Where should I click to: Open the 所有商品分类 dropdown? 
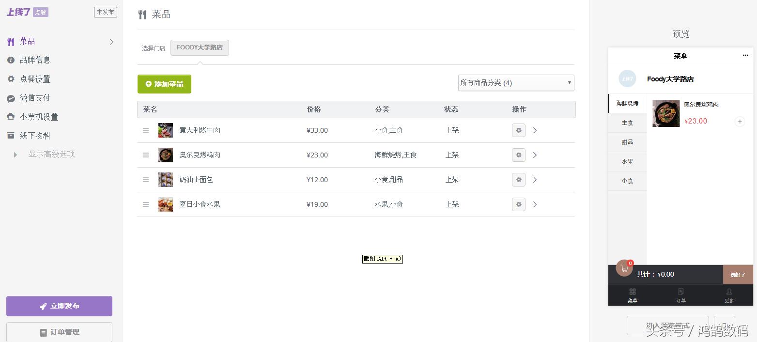click(515, 83)
